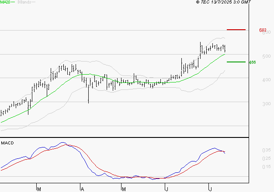Click the MA20 legend label
This screenshot has height=192, width=274.
5,2
